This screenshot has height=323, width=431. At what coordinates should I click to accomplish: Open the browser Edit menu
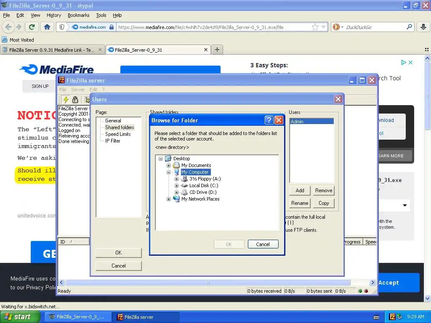(x=20, y=15)
